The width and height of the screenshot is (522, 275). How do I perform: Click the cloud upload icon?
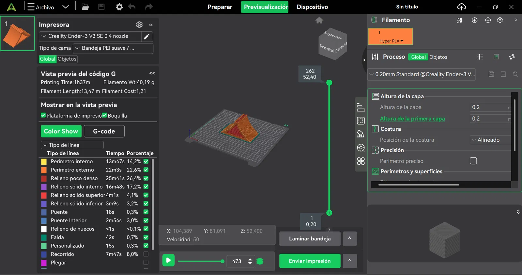click(x=462, y=7)
